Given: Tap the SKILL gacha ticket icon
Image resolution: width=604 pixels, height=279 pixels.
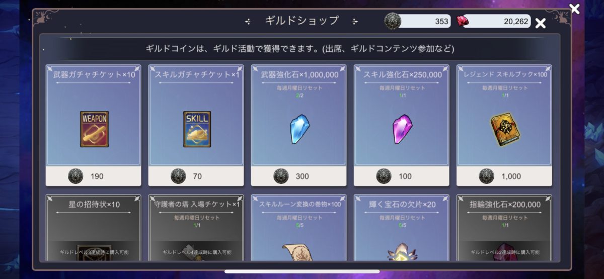Looking at the screenshot, I should click(x=197, y=129).
